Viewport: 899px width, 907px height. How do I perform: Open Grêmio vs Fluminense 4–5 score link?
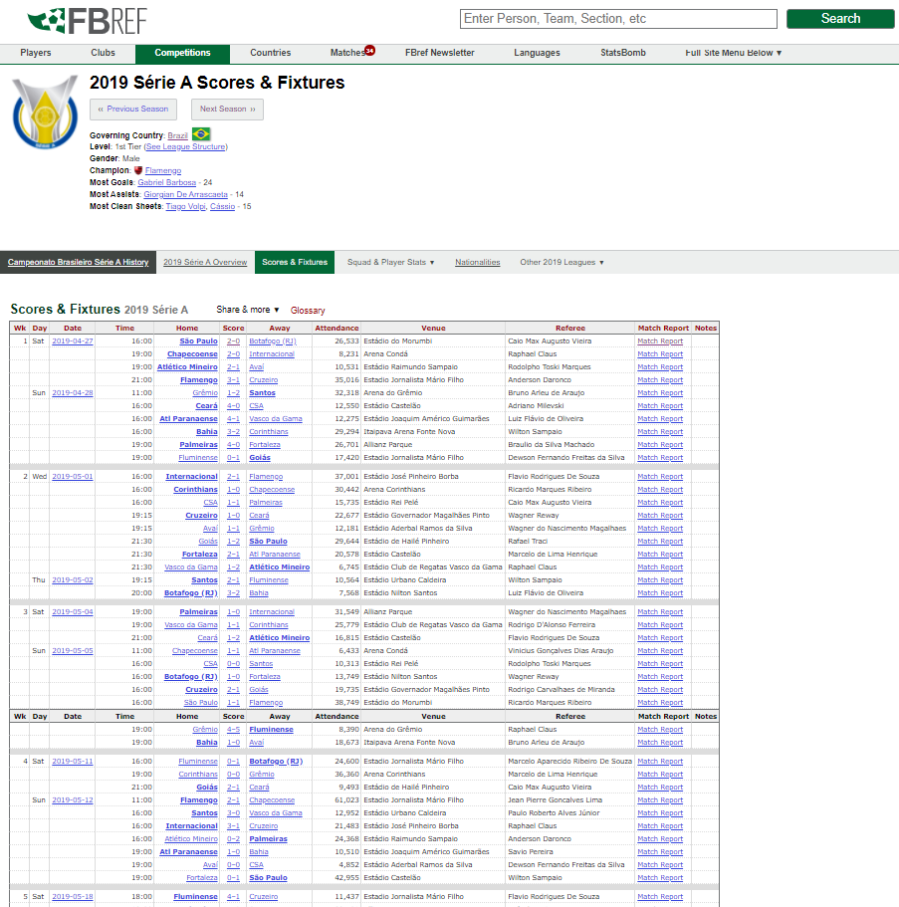click(234, 730)
